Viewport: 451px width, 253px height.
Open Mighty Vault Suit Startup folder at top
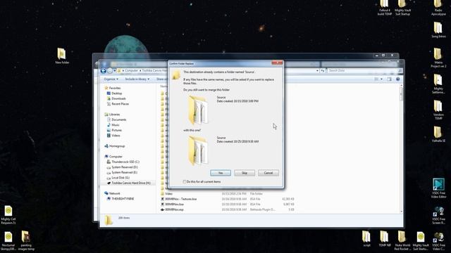(x=402, y=8)
